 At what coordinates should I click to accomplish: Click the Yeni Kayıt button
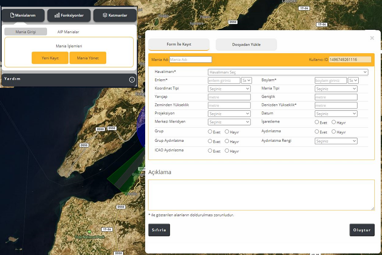click(50, 58)
